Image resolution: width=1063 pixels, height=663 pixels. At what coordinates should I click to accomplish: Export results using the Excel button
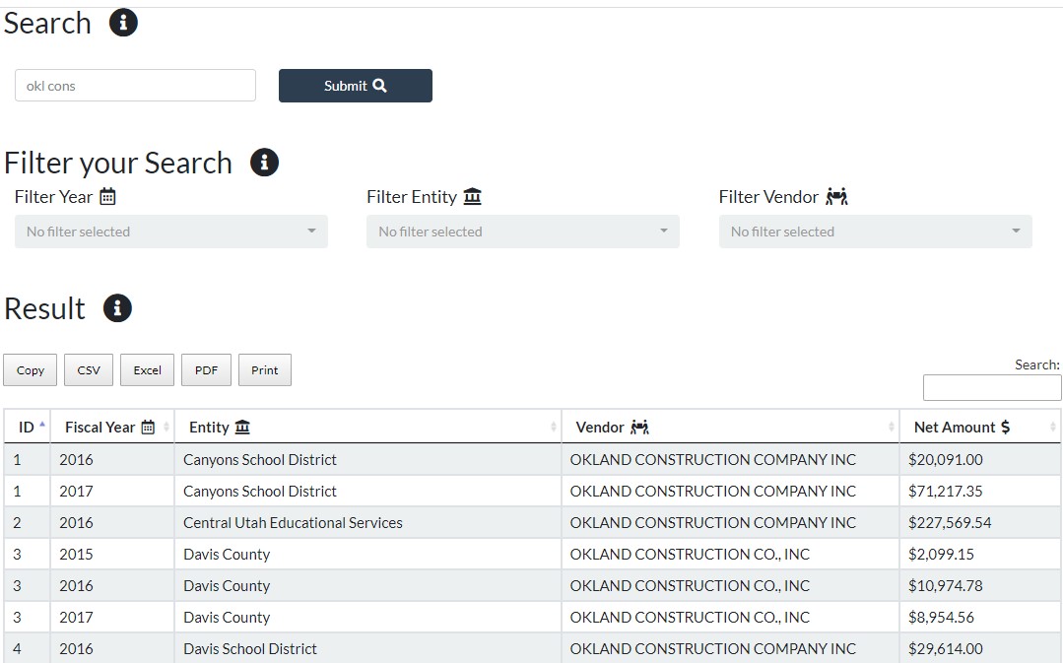pyautogui.click(x=147, y=370)
